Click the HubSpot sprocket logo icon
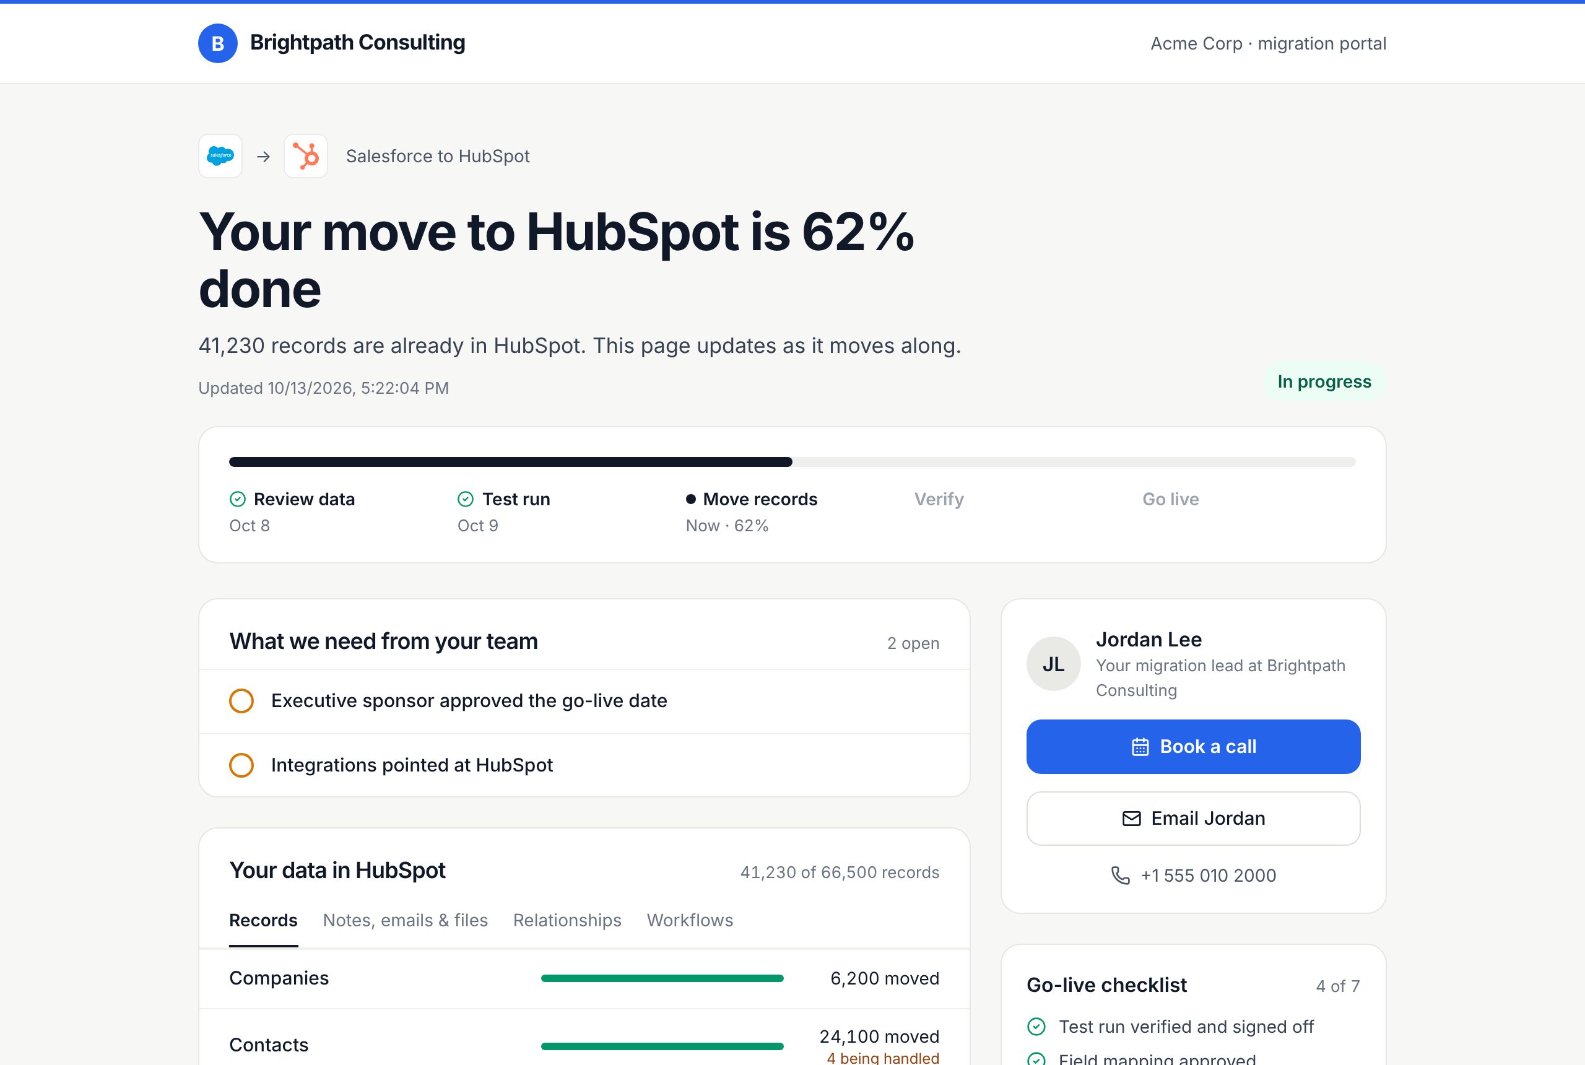The height and width of the screenshot is (1065, 1585). point(306,156)
